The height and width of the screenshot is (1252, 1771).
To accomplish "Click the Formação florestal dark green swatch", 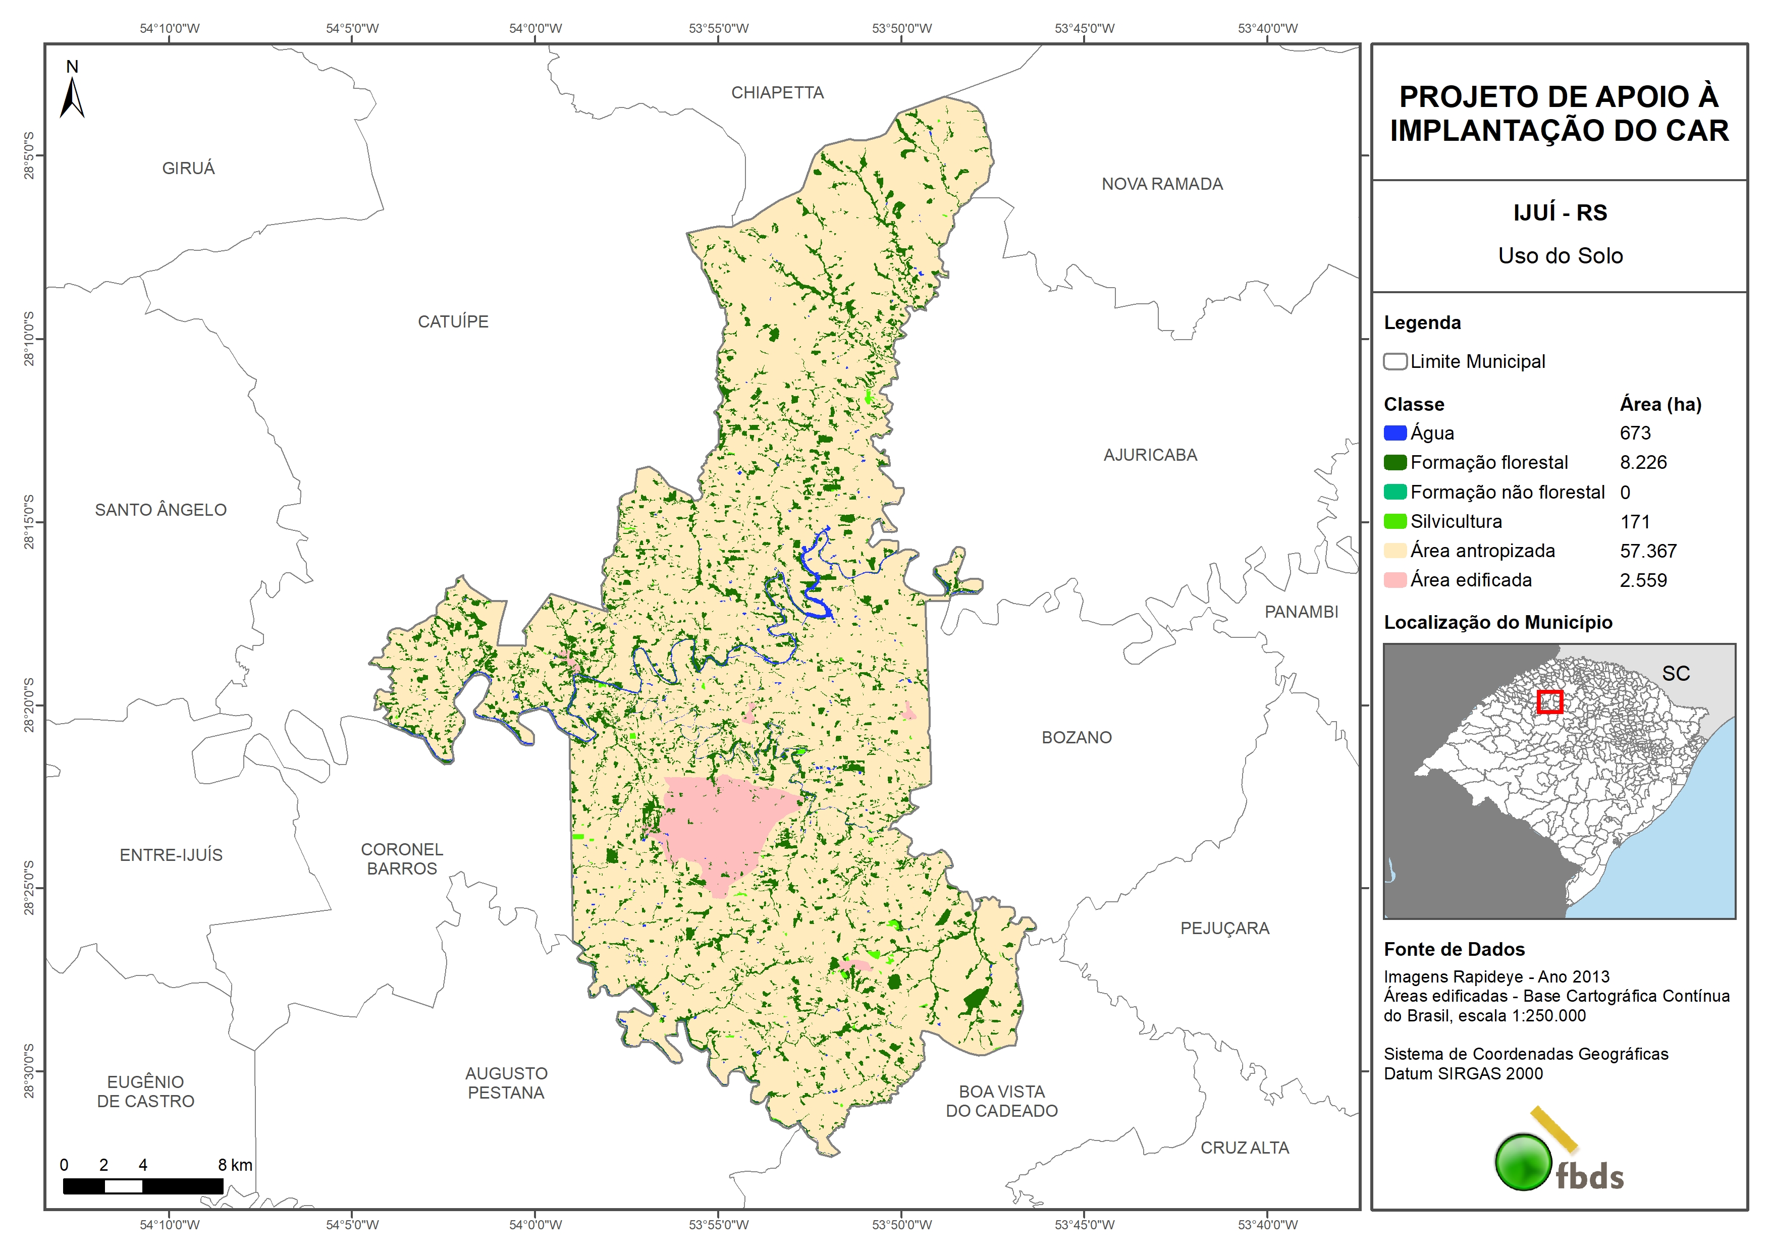I will tap(1394, 463).
